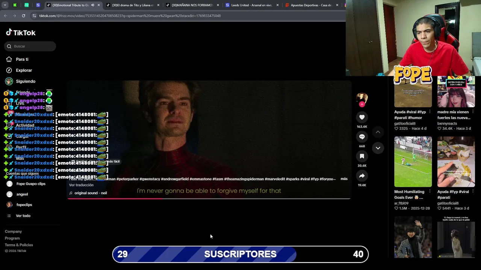Open comments with speech bubble icon
This screenshot has height=270, width=481.
(x=362, y=137)
